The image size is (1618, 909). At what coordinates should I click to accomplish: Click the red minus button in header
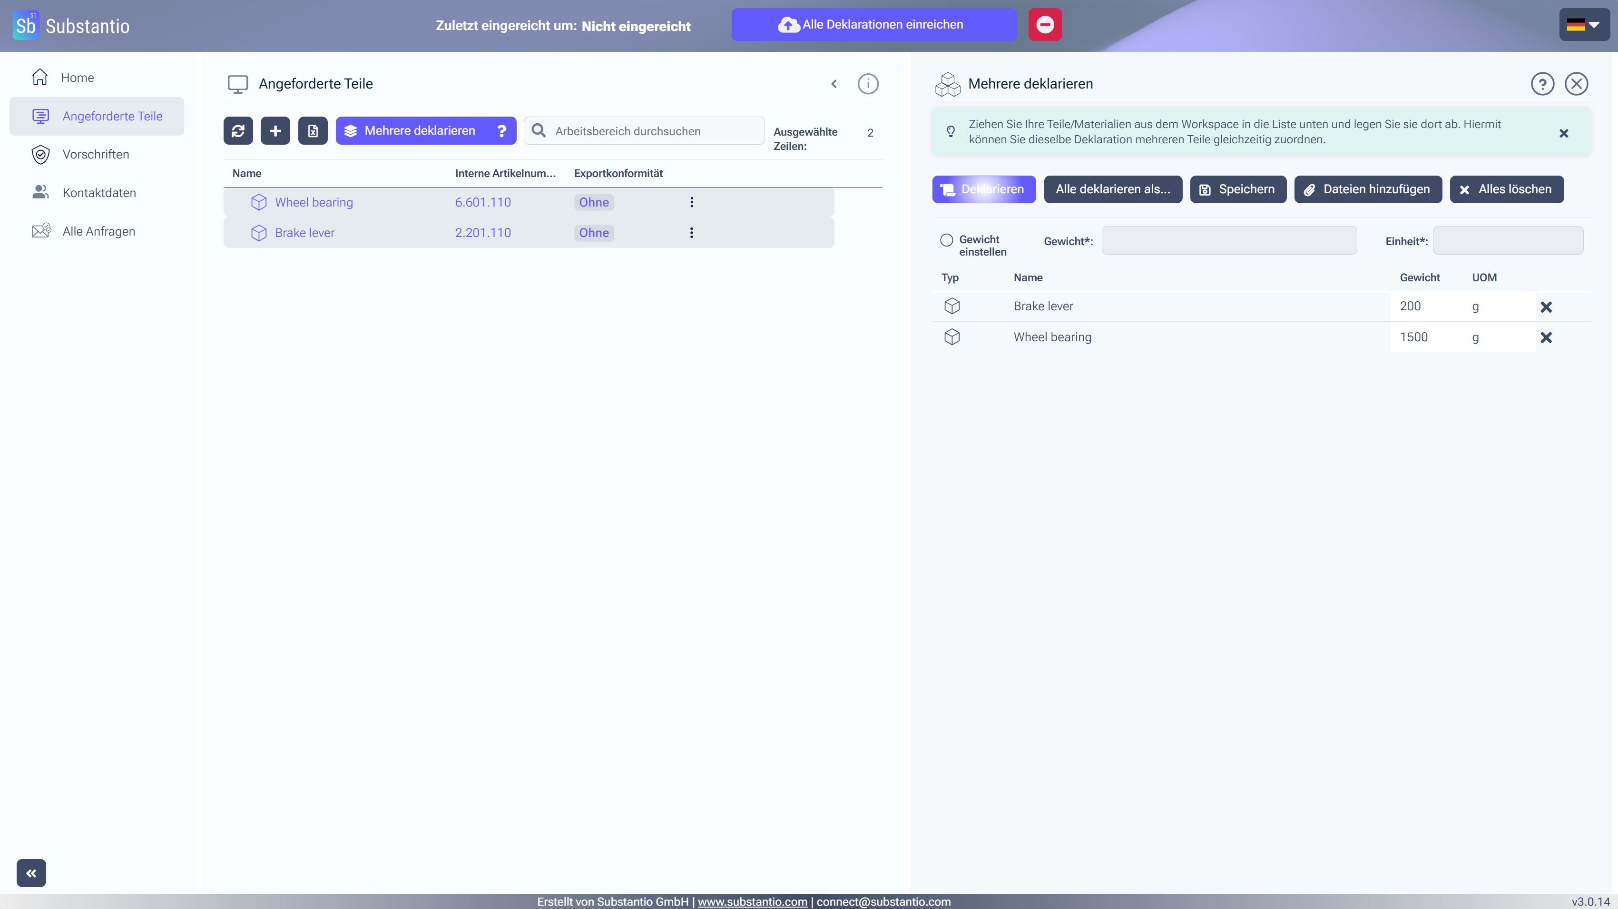(x=1045, y=24)
